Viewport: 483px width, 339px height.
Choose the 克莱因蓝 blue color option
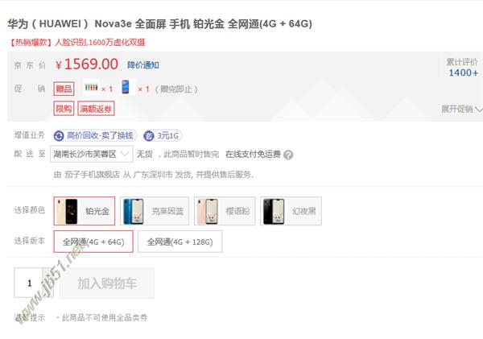click(x=155, y=211)
